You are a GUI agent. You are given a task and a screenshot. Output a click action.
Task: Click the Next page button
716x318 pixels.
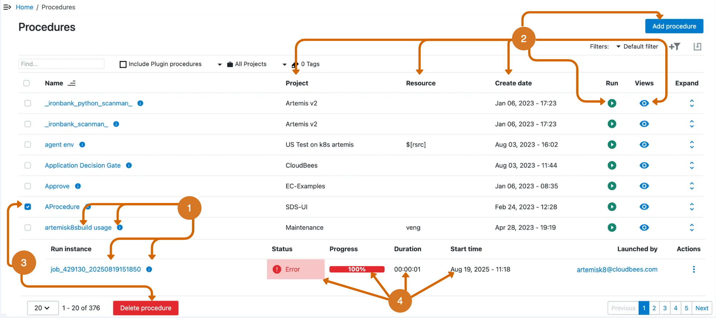pyautogui.click(x=701, y=308)
